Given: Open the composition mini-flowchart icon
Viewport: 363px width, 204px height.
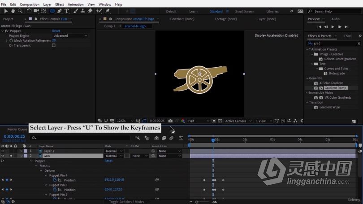Looking at the screenshot, I should [137, 138].
